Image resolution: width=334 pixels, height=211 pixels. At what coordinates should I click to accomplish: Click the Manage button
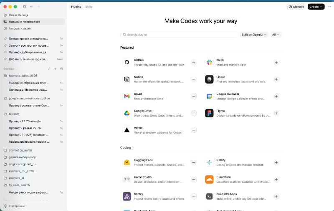(x=296, y=7)
